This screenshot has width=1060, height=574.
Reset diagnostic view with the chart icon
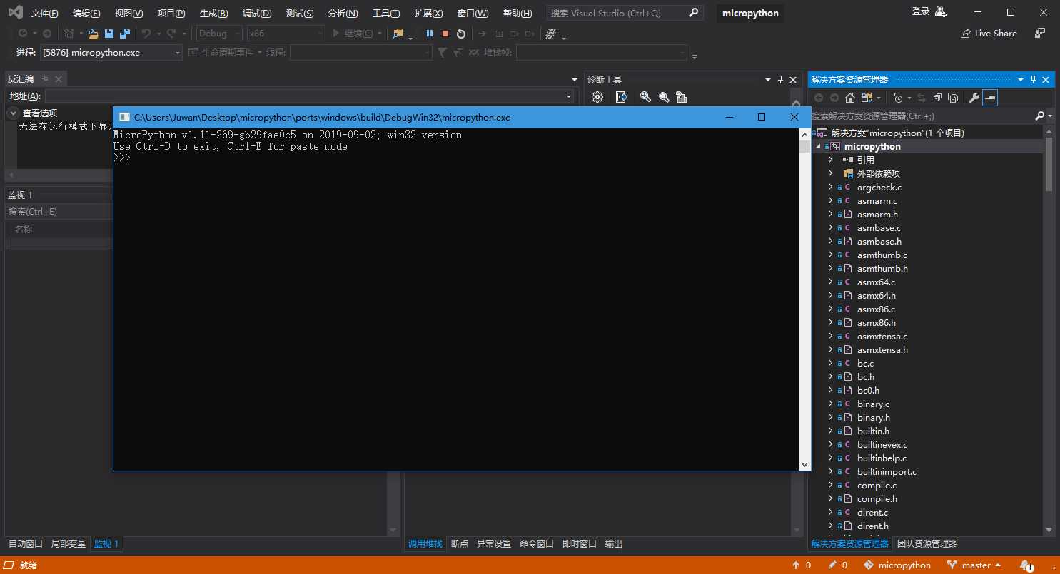click(681, 97)
